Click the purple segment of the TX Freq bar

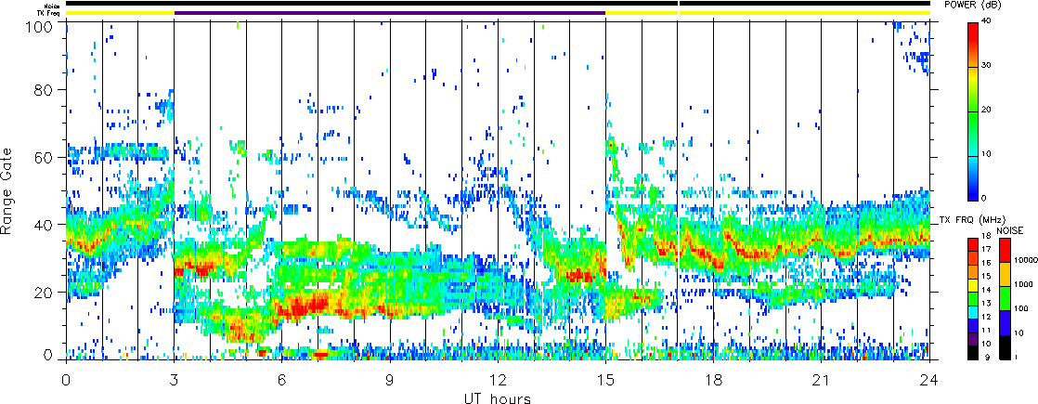click(x=390, y=13)
